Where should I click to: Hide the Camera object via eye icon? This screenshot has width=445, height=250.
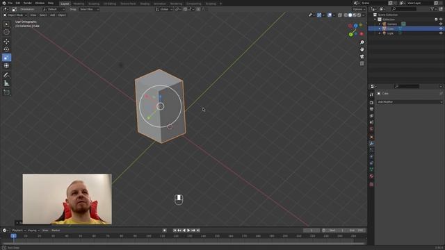click(441, 24)
